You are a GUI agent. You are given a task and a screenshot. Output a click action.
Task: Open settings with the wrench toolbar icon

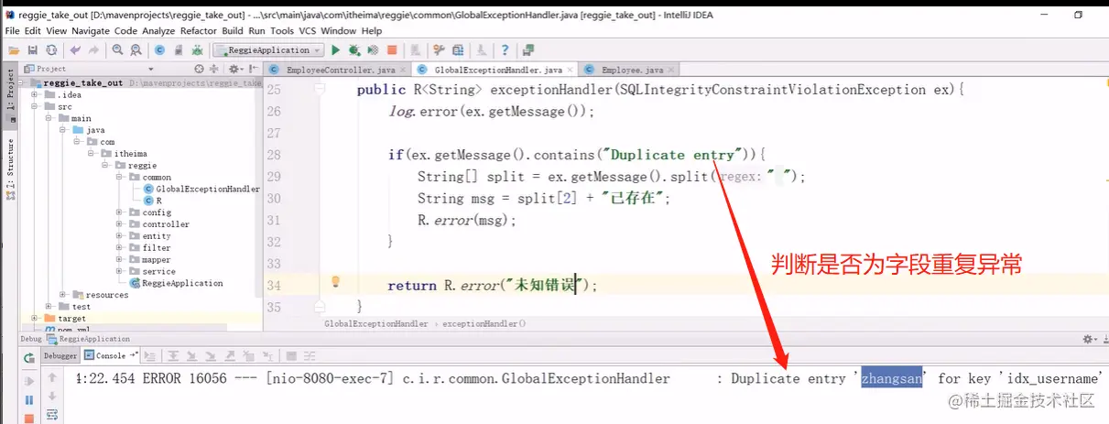point(438,50)
